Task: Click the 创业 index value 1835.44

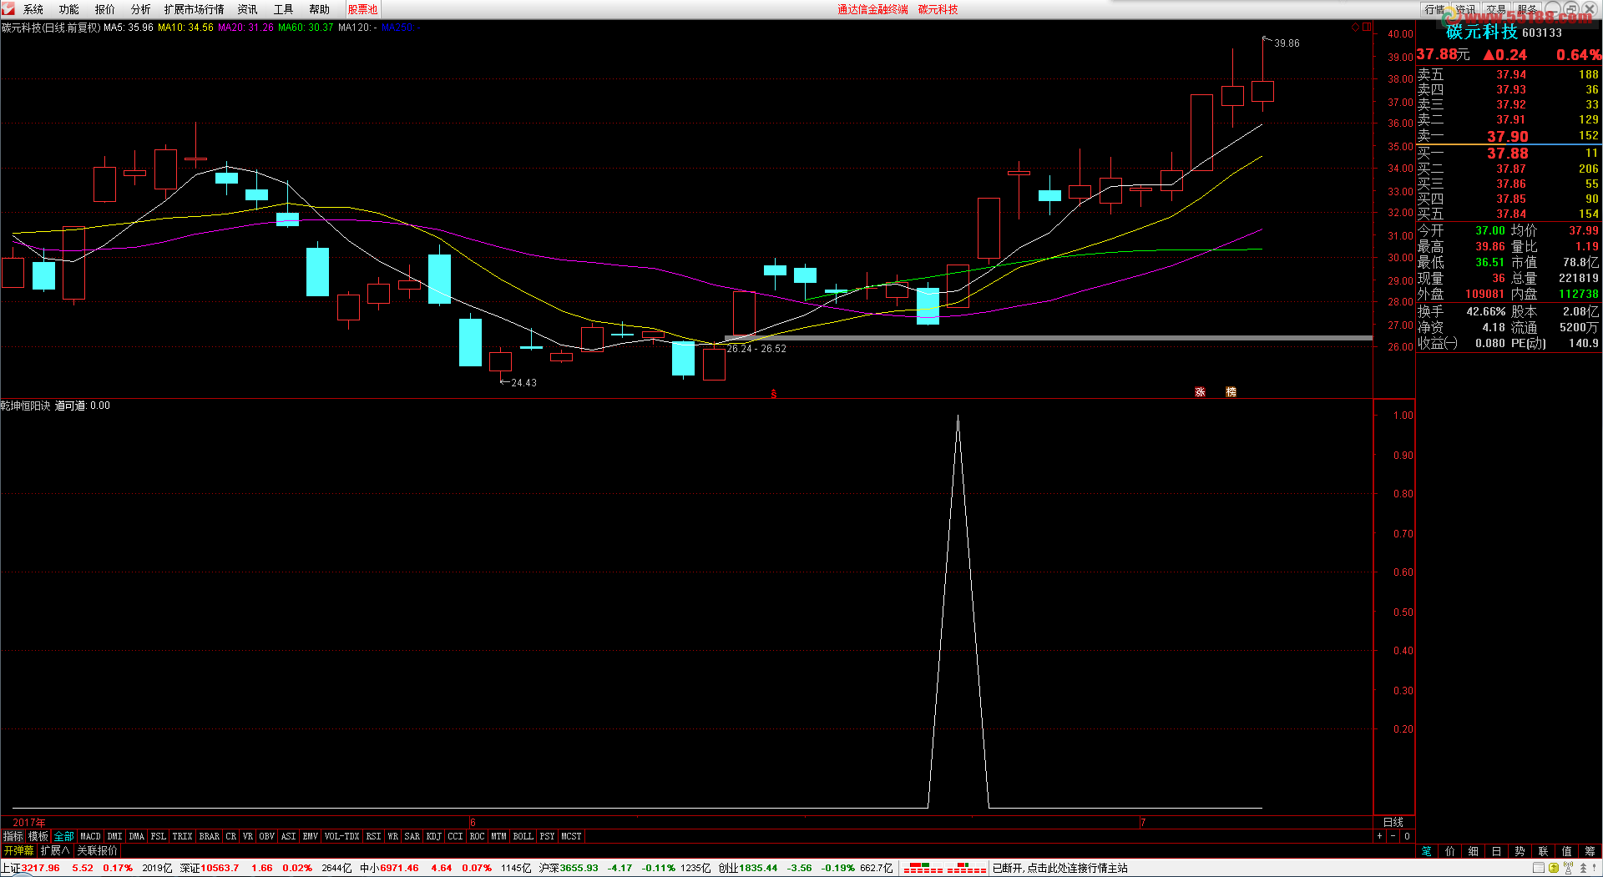Action: pyautogui.click(x=758, y=868)
